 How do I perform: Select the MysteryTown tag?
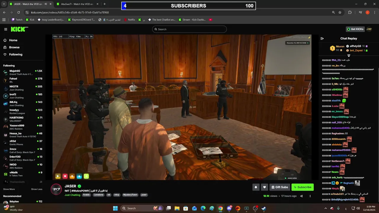coord(130,195)
